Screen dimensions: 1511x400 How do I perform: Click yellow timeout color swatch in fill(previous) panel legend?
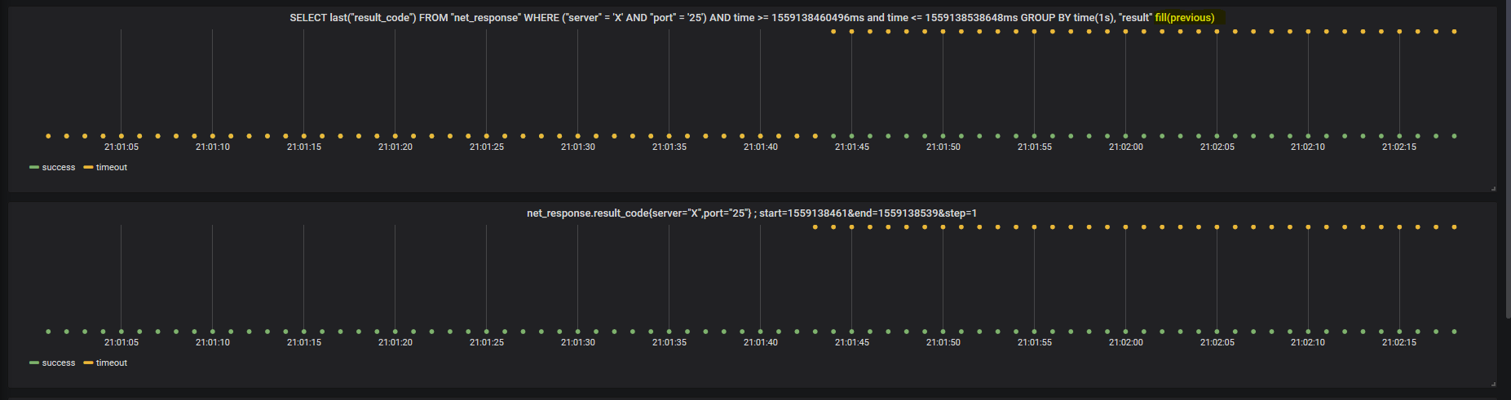88,167
